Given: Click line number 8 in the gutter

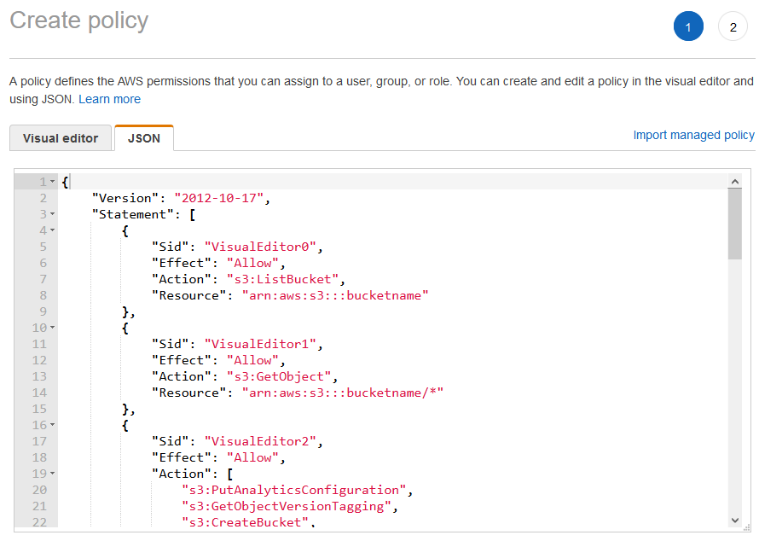Looking at the screenshot, I should click(x=43, y=295).
